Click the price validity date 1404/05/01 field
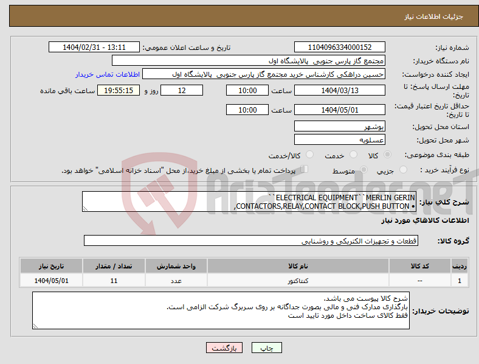 pyautogui.click(x=339, y=110)
